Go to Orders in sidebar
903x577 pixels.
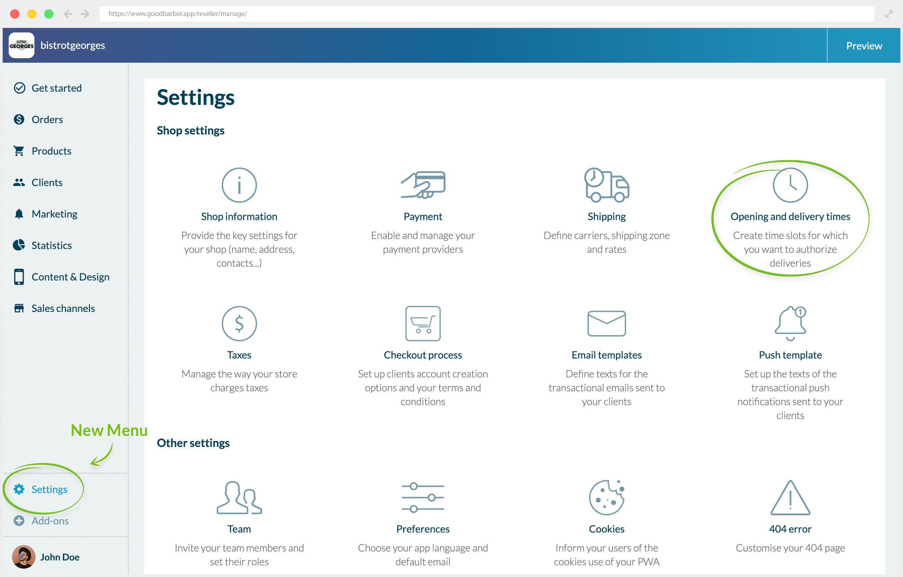[x=47, y=119]
